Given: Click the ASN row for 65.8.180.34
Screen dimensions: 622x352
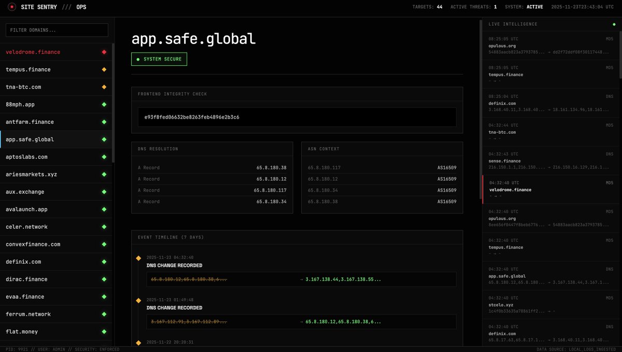Looking at the screenshot, I should (382, 190).
